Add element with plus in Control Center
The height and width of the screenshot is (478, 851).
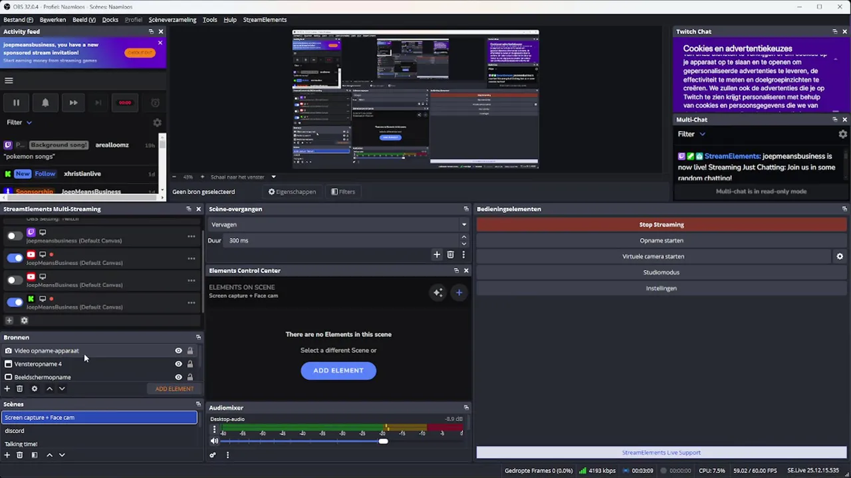click(459, 293)
